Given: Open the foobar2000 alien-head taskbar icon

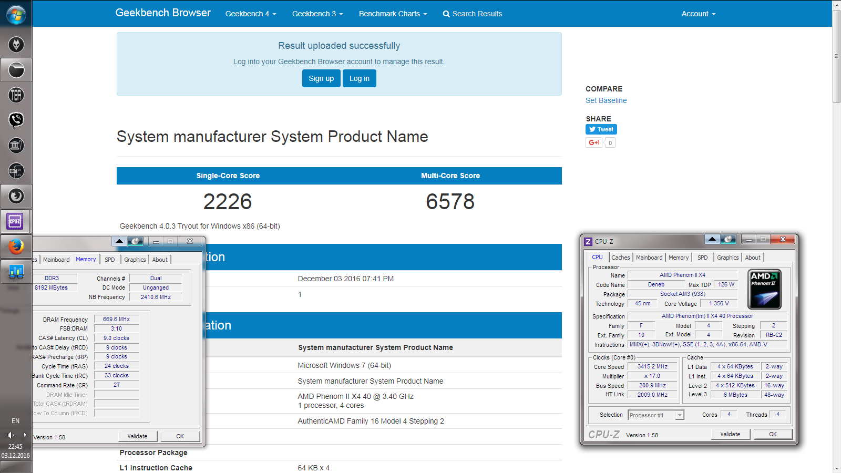Looking at the screenshot, I should (16, 45).
